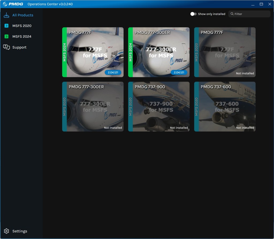Open the not installed PMDG 777F MSFS 2020 tile
274x239 pixels.
(x=225, y=52)
